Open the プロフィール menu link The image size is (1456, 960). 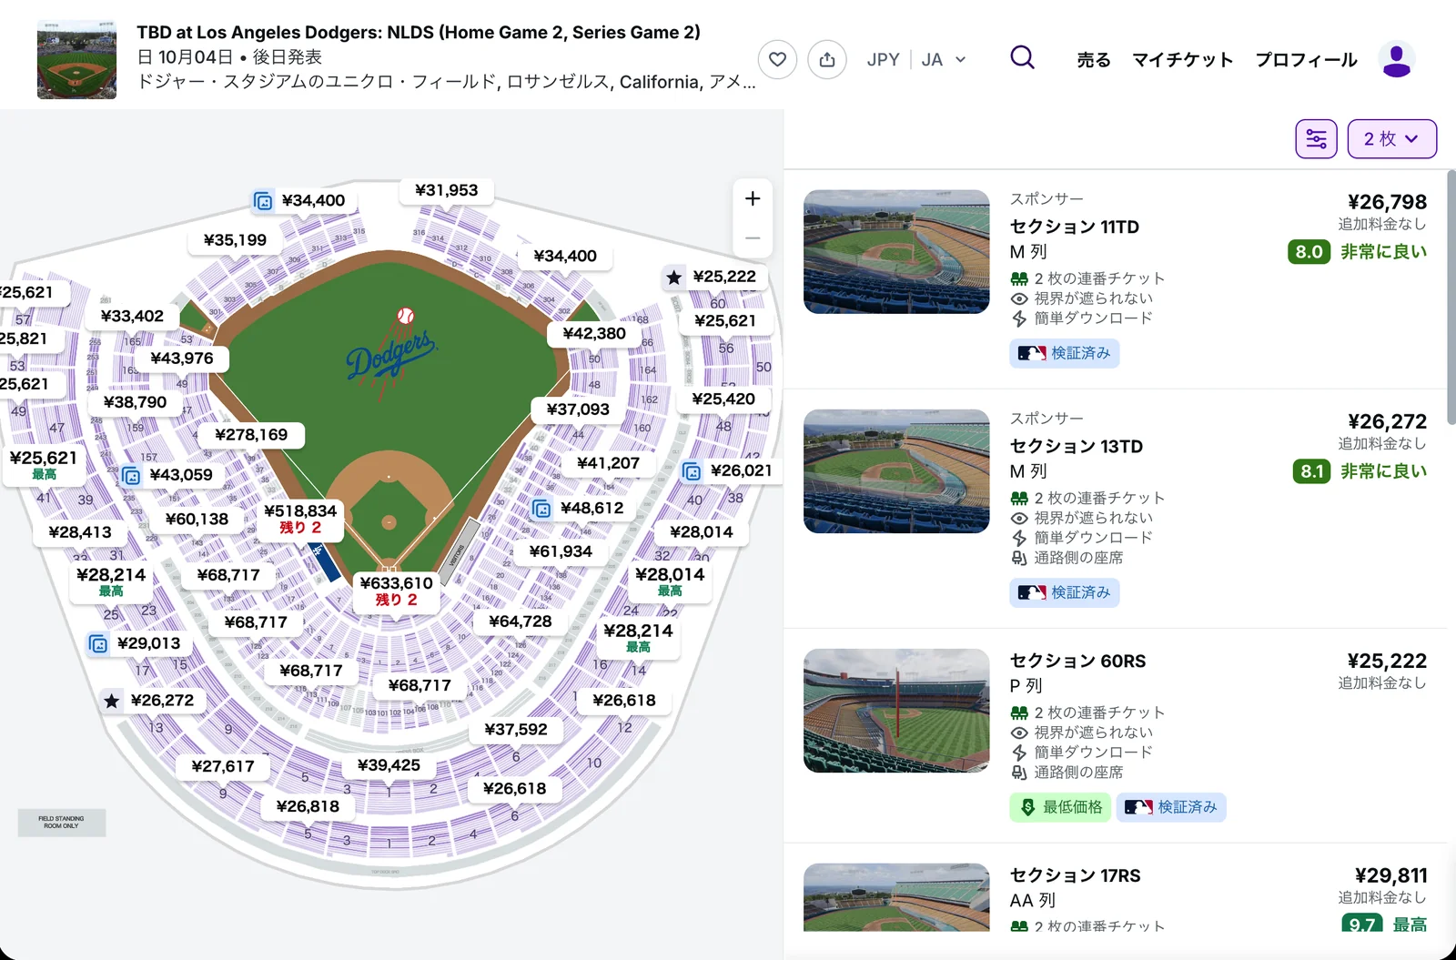[x=1306, y=60]
